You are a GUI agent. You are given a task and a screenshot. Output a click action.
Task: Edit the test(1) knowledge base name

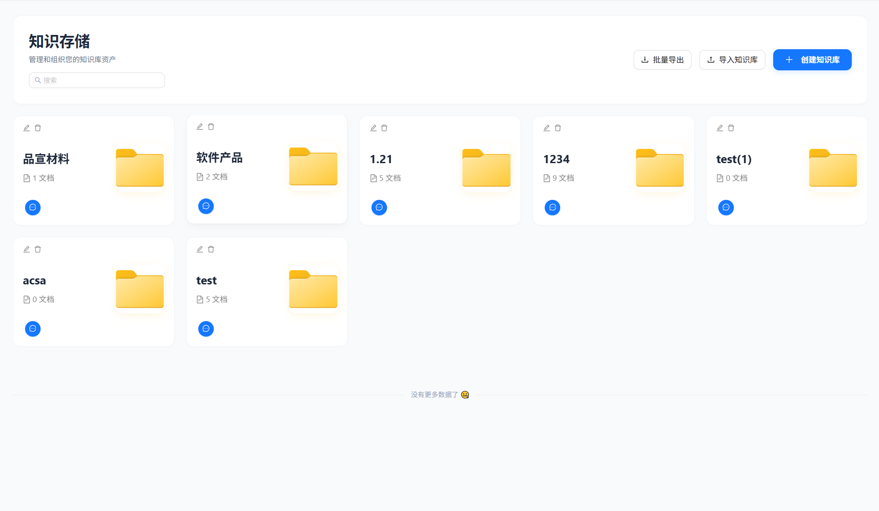click(x=720, y=128)
